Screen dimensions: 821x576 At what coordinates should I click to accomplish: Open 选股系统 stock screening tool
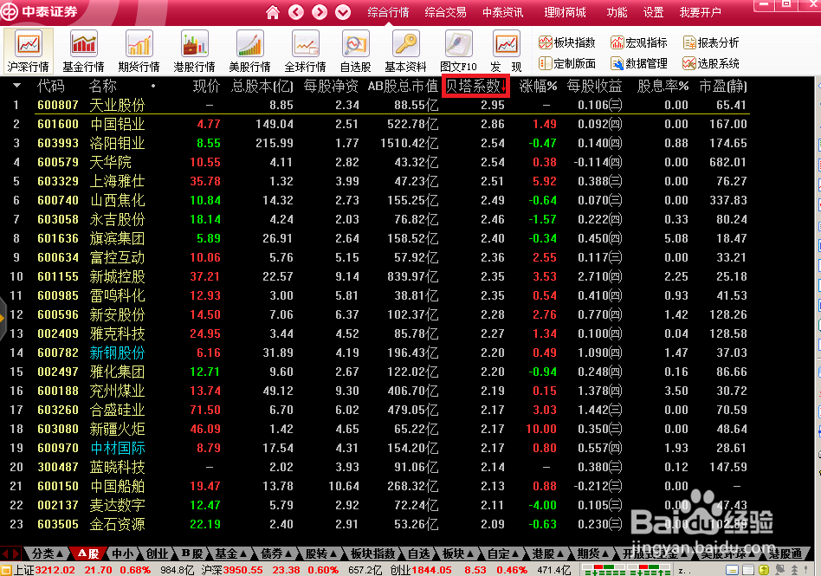[711, 63]
